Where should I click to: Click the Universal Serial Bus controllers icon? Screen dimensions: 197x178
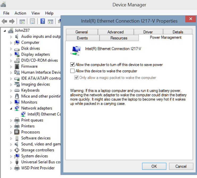pyautogui.click(x=17, y=162)
